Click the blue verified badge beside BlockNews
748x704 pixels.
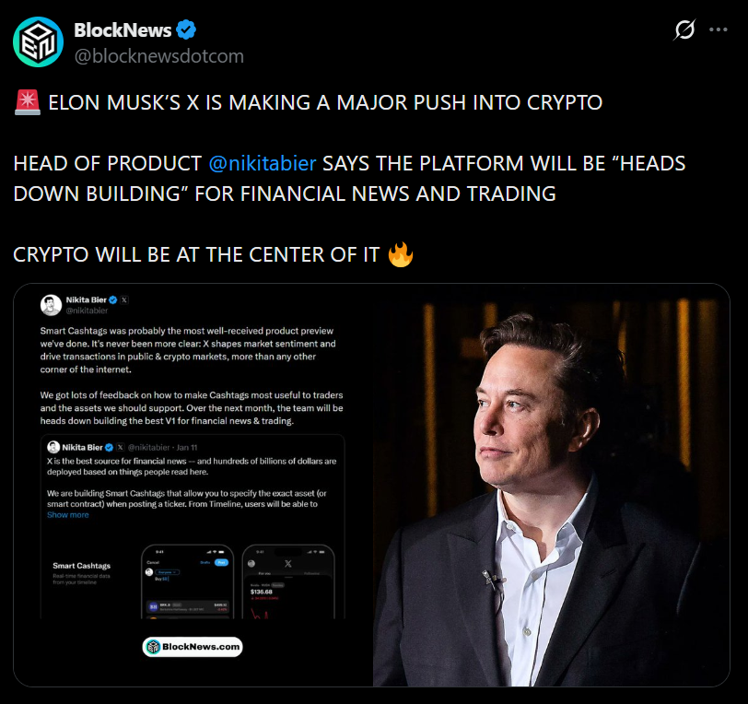186,29
